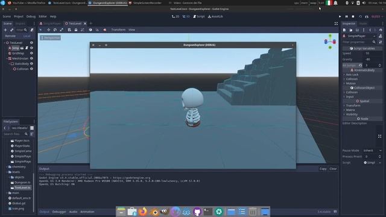The height and width of the screenshot is (217, 386).
Task: Toggle visibility of GridMap node
Action: (x=31, y=53)
